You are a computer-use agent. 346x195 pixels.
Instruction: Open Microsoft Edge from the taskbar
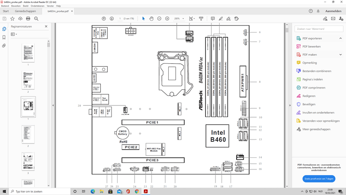93,192
